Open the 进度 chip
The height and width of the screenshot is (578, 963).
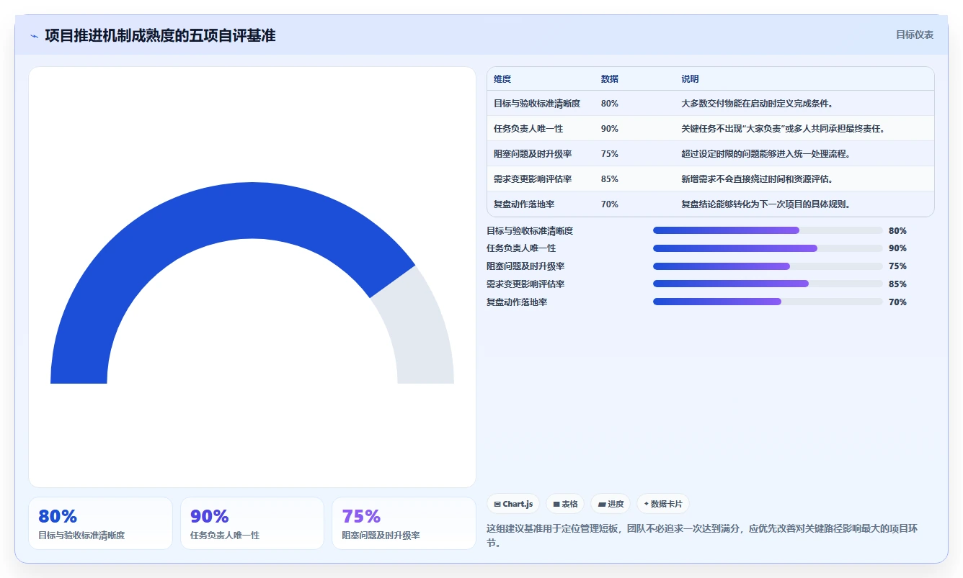coord(611,504)
